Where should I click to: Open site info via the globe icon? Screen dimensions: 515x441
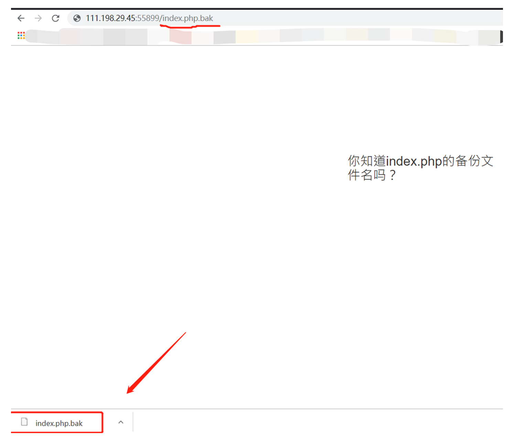(x=77, y=18)
